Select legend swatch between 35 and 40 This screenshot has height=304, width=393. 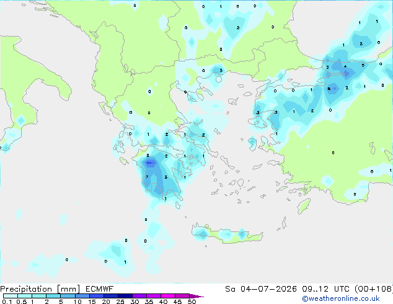pyautogui.click(x=154, y=296)
